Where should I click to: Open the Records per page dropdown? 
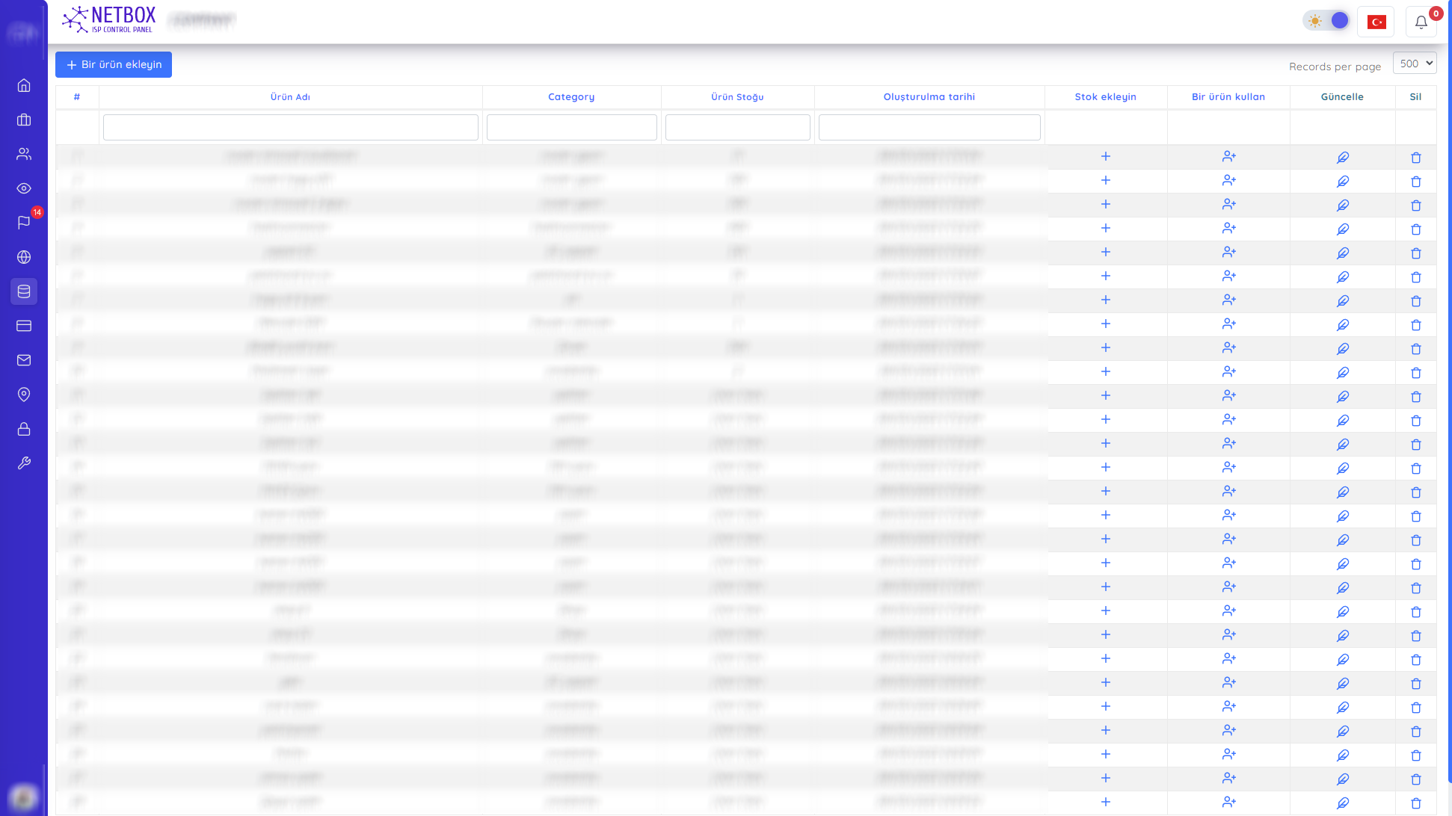(x=1415, y=64)
